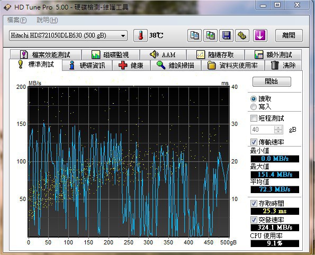Click the thermometer temperature icon

[141, 35]
